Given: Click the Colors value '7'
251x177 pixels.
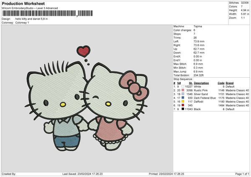Looking at the screenshot, I should coord(242,7).
